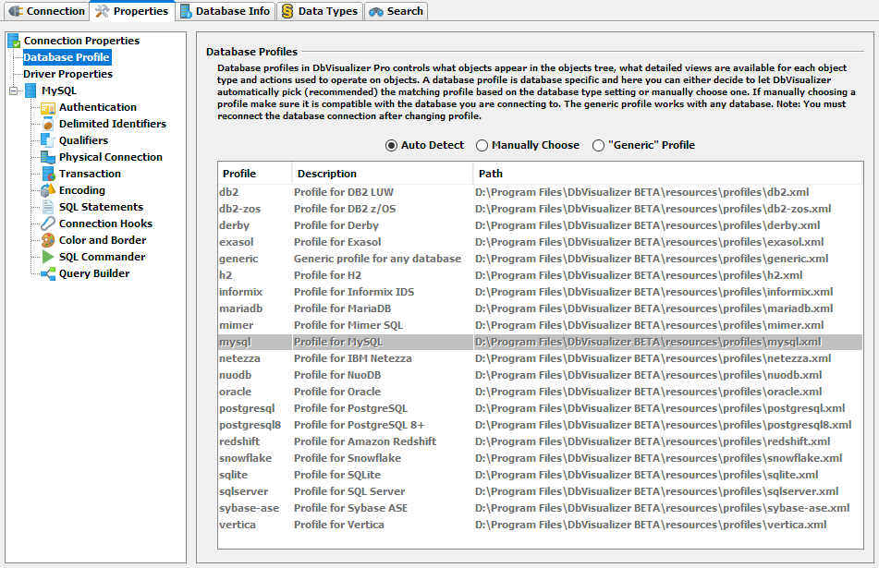The width and height of the screenshot is (879, 568).
Task: Click the SQL Commander play icon
Action: (x=48, y=258)
